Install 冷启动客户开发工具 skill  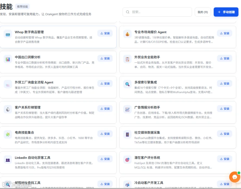pos(225,184)
